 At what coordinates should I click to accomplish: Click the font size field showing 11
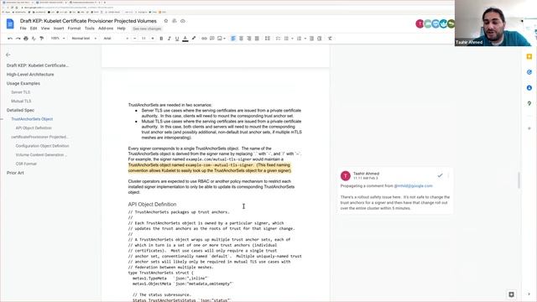tap(143, 39)
